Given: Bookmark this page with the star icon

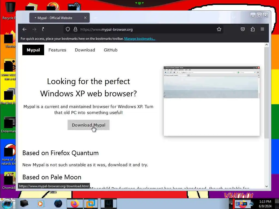Looking at the screenshot, I should 219,29.
